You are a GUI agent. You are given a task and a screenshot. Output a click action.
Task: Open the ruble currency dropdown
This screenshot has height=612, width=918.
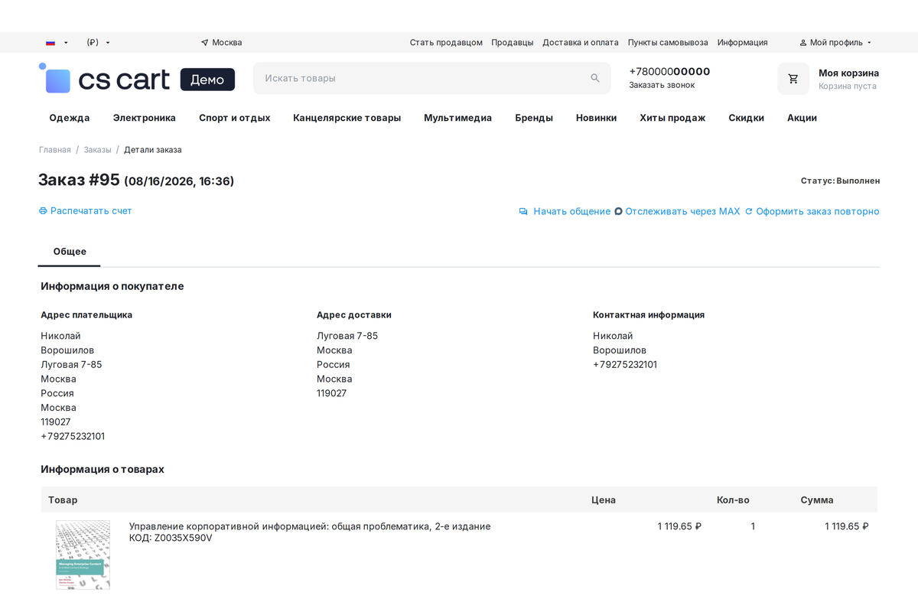pyautogui.click(x=99, y=43)
